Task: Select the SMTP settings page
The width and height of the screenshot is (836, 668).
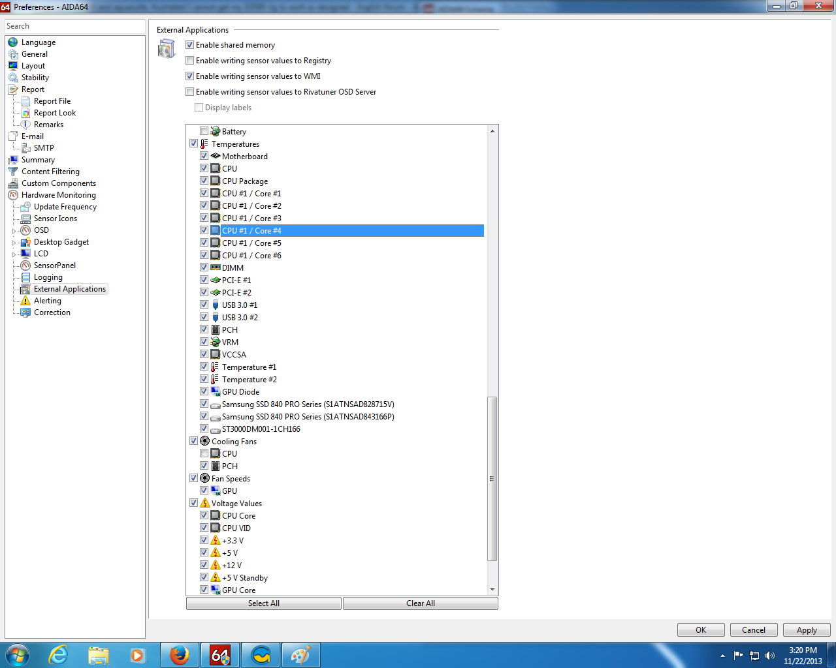Action: [44, 148]
